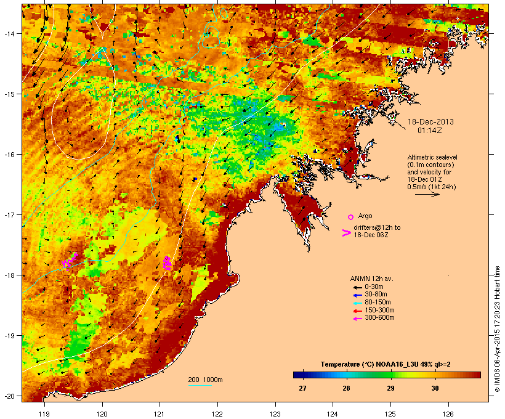Click the Argo magenta circle marker
Image resolution: width=505 pixels, height=419 pixels.
point(351,217)
